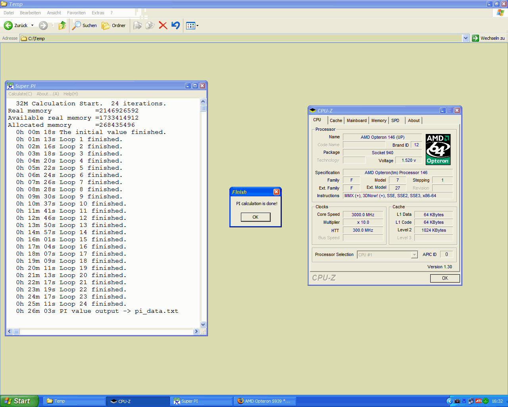Click Super PI scrollbar up arrow
The height and width of the screenshot is (407, 508).
click(x=203, y=101)
